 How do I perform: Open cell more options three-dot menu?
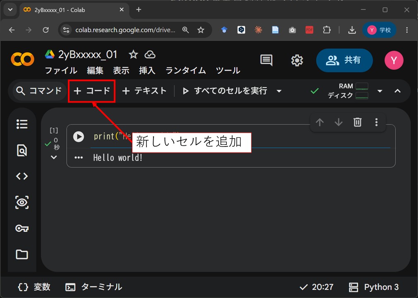tap(377, 123)
